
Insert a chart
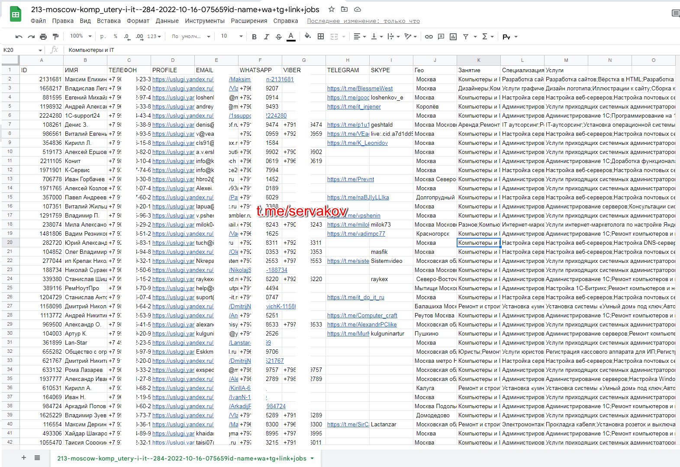pos(453,37)
